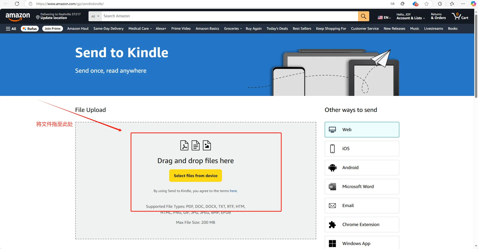This screenshot has width=478, height=249.
Task: Open the translate page icon in address bar
Action: pos(392,4)
